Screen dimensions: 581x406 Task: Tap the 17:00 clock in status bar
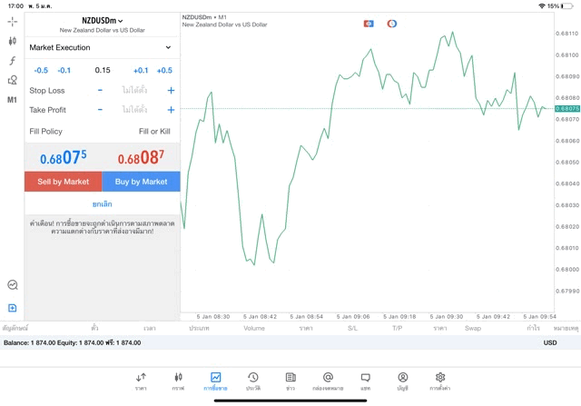(15, 6)
